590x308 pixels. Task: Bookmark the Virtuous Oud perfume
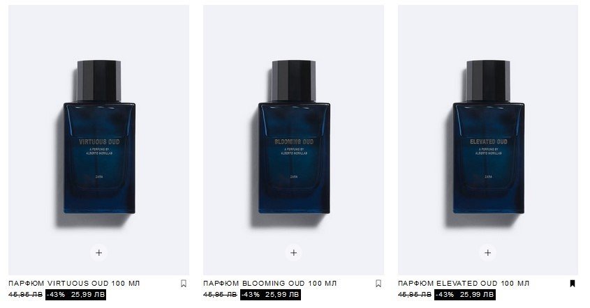click(184, 284)
